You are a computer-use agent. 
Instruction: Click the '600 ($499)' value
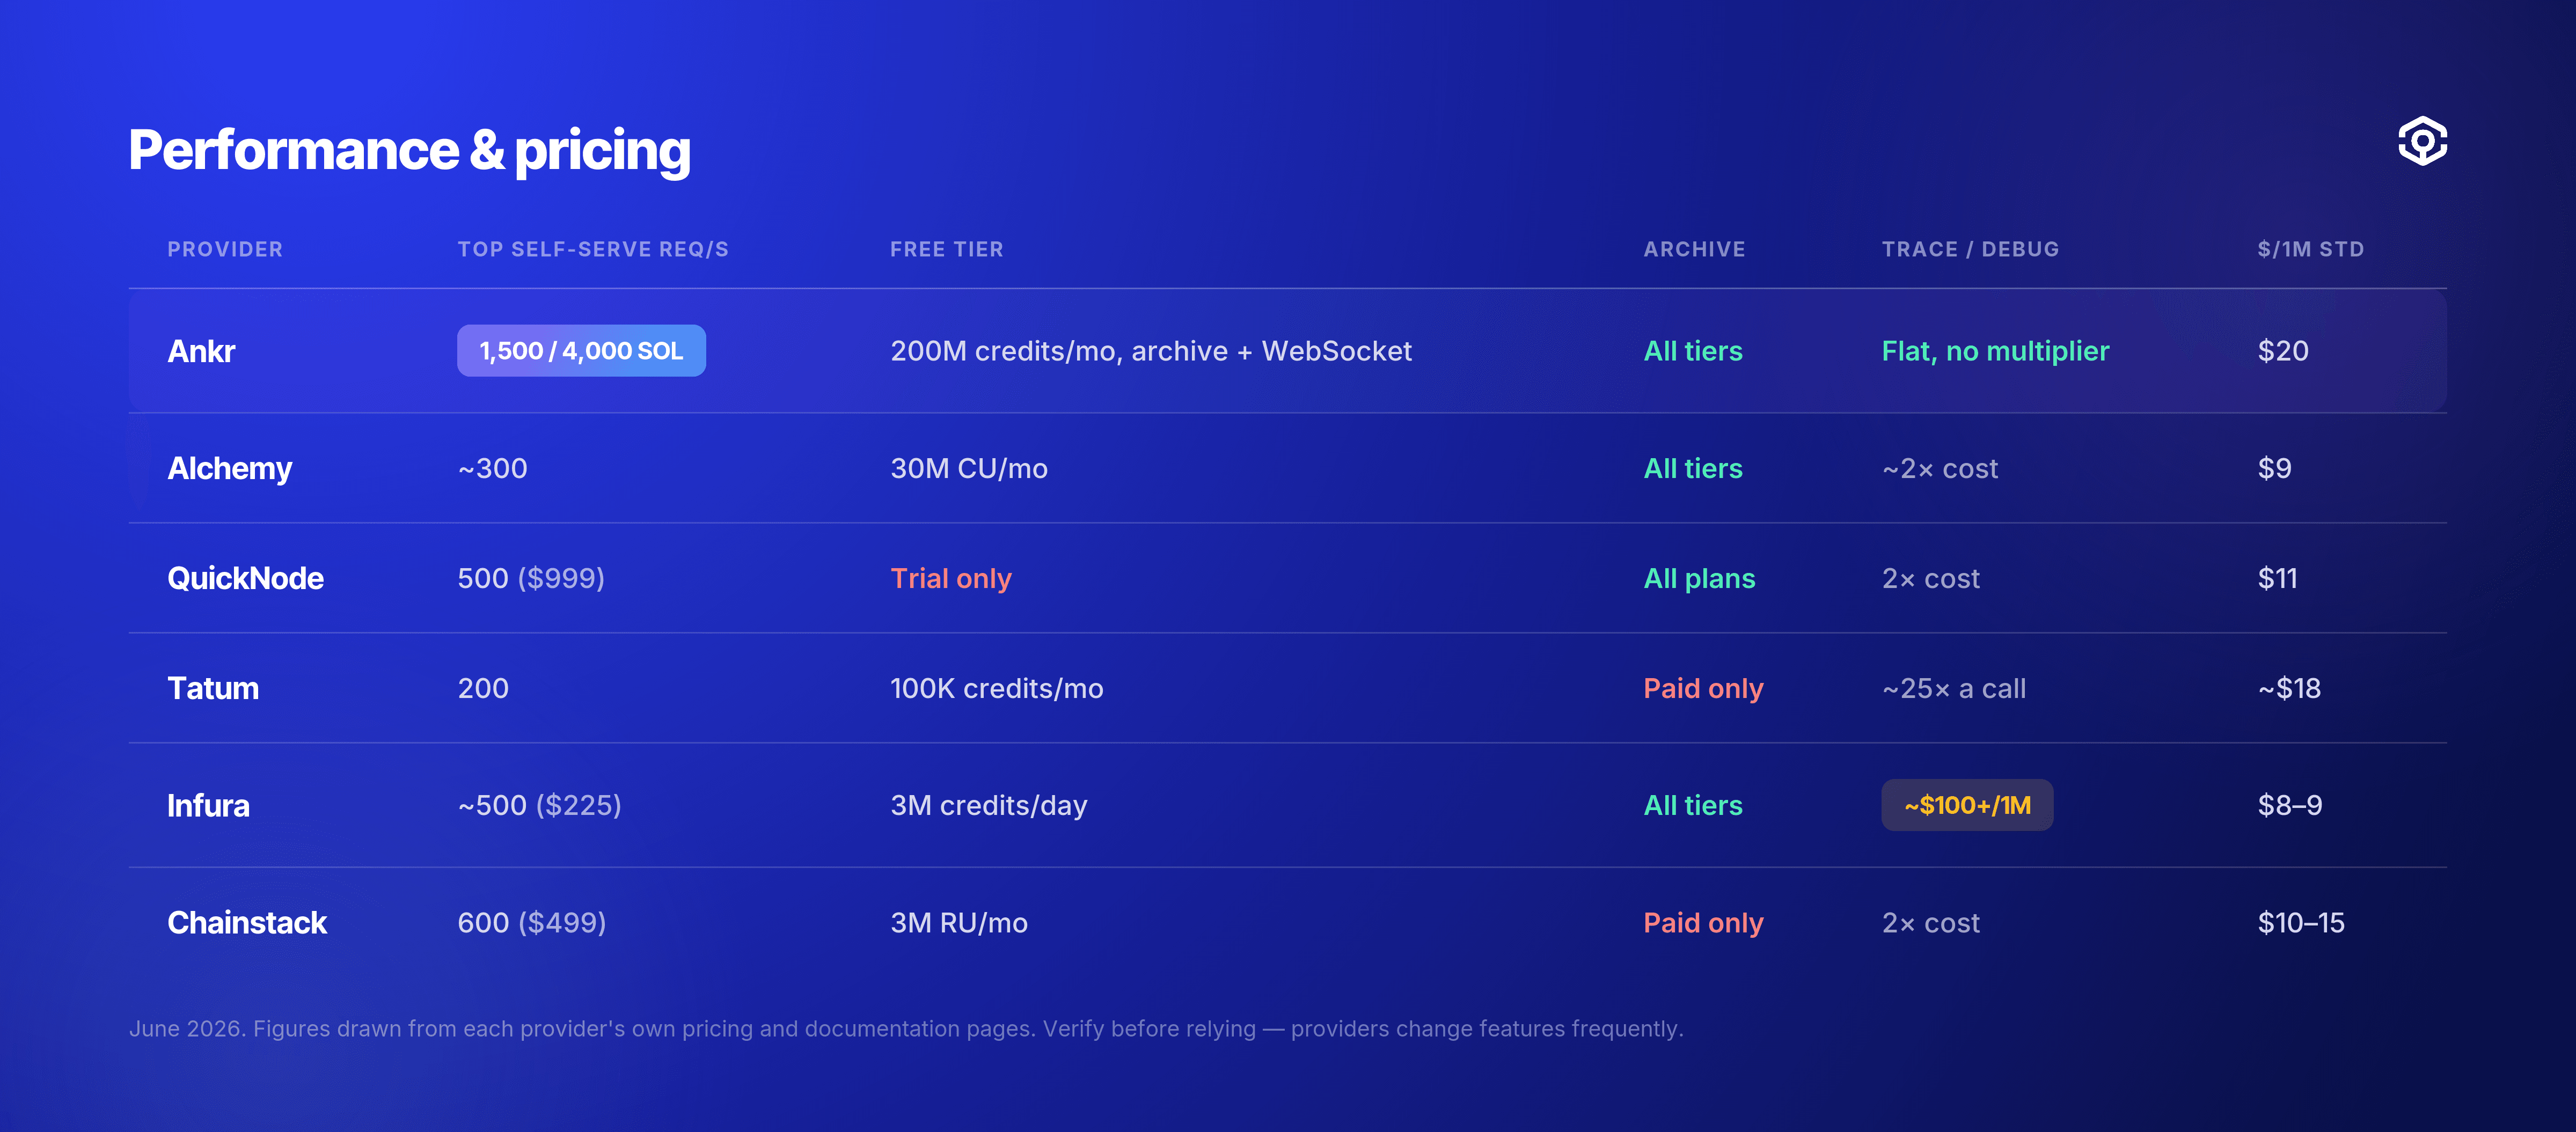(x=532, y=923)
